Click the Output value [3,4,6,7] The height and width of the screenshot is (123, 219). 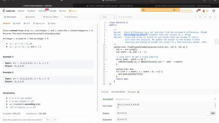pos(122,113)
